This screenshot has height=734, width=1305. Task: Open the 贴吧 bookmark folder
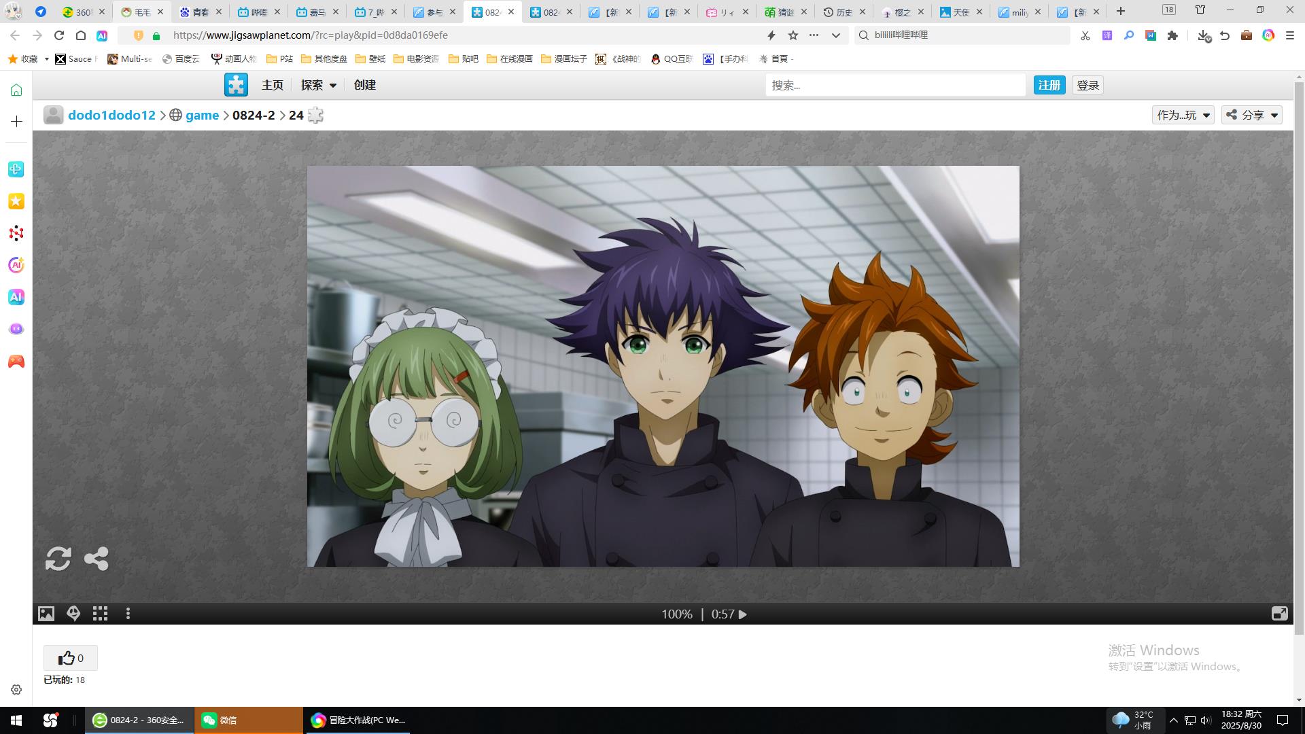(464, 59)
